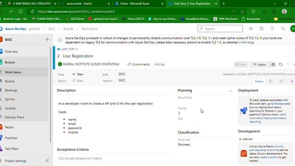Open the Attachments tab icon
The width and height of the screenshot is (295, 166).
(292, 81)
